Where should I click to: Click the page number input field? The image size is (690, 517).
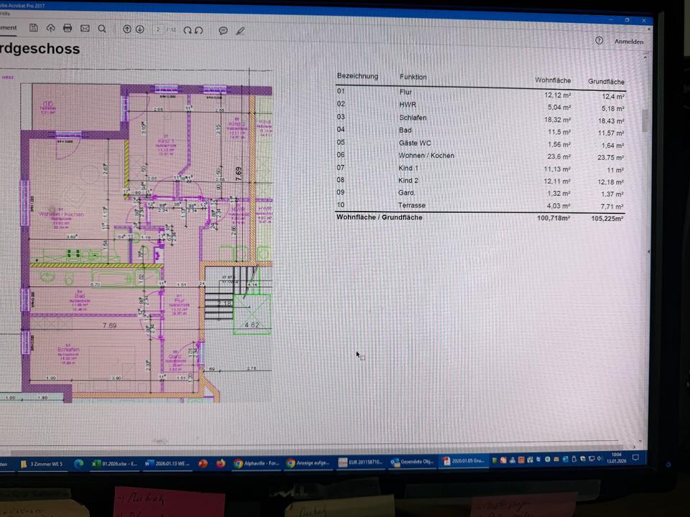tap(157, 29)
